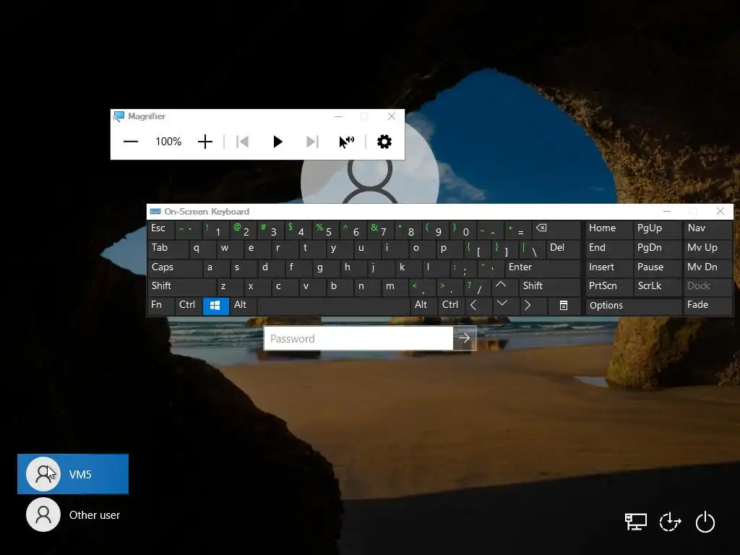
Task: Select the VM5 user account
Action: (x=73, y=474)
